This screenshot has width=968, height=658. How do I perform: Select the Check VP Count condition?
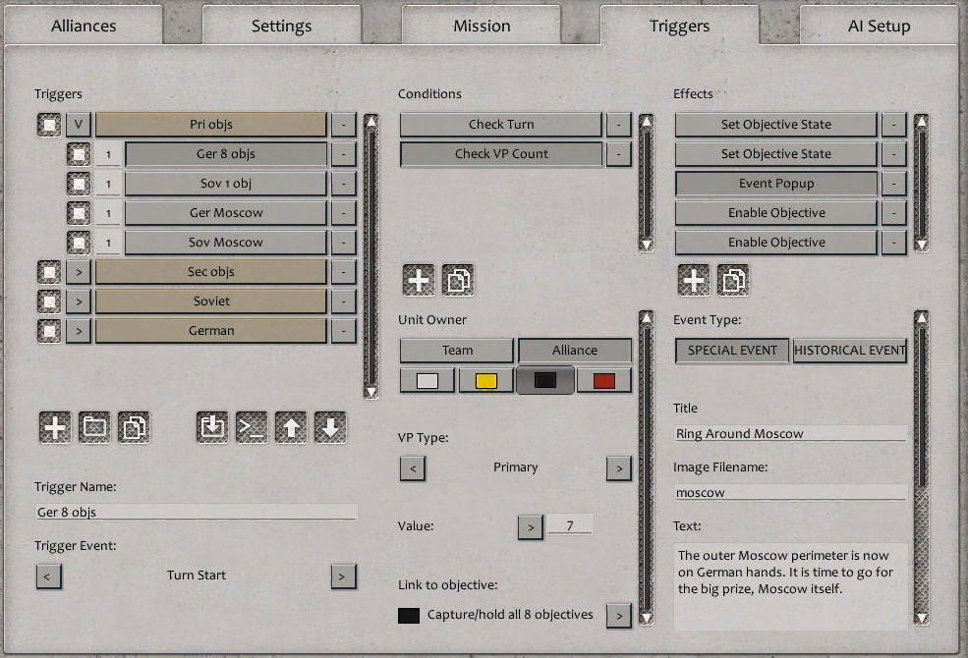[x=500, y=154]
